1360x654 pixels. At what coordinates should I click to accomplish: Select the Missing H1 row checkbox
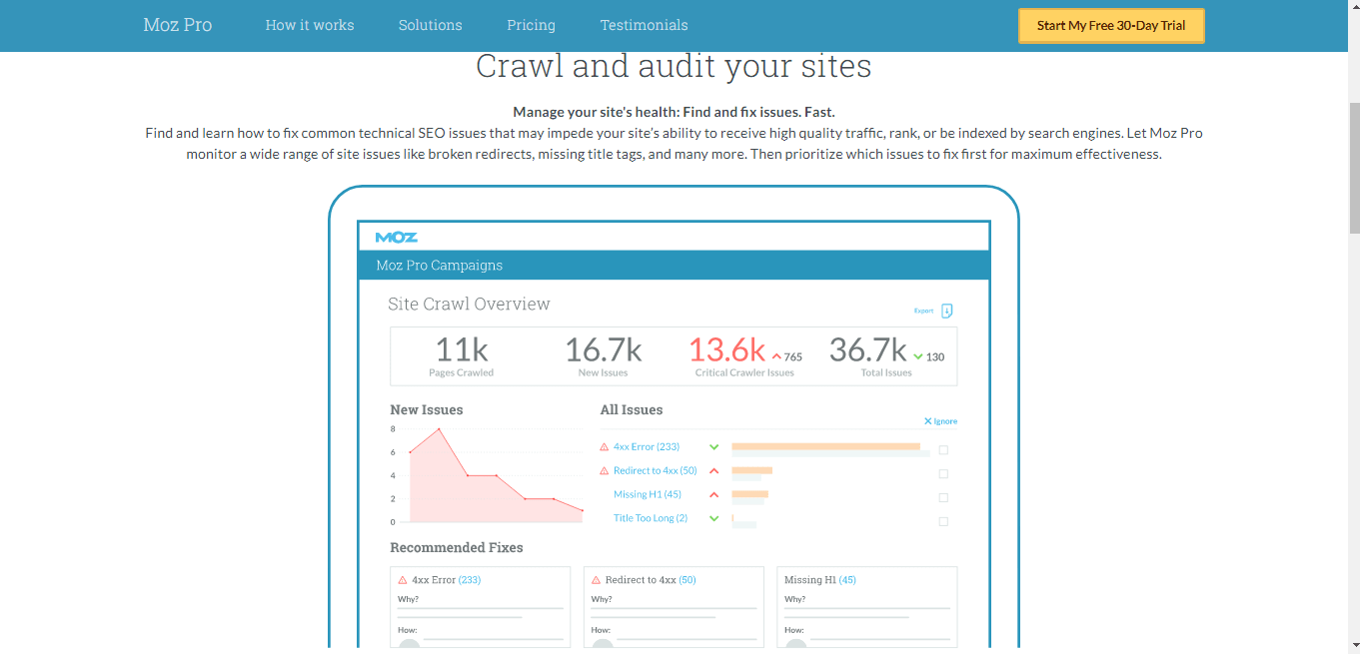point(943,497)
